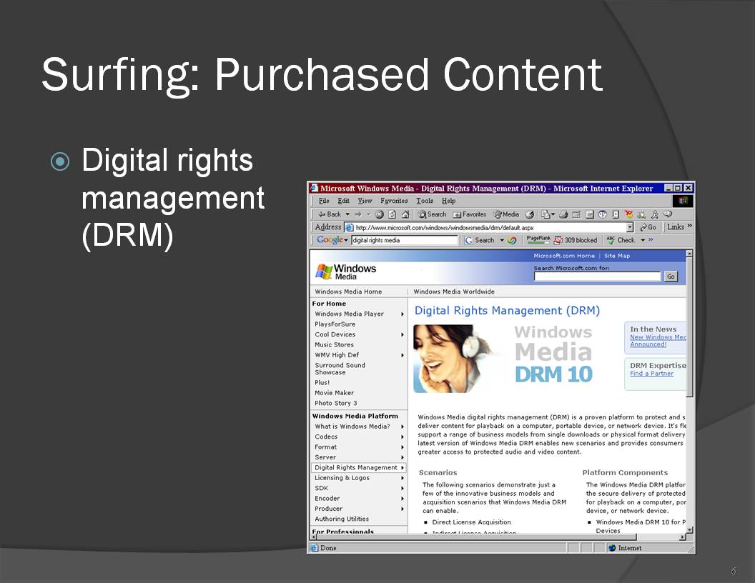View the PageRank indicator
This screenshot has width=755, height=583.
coord(538,239)
